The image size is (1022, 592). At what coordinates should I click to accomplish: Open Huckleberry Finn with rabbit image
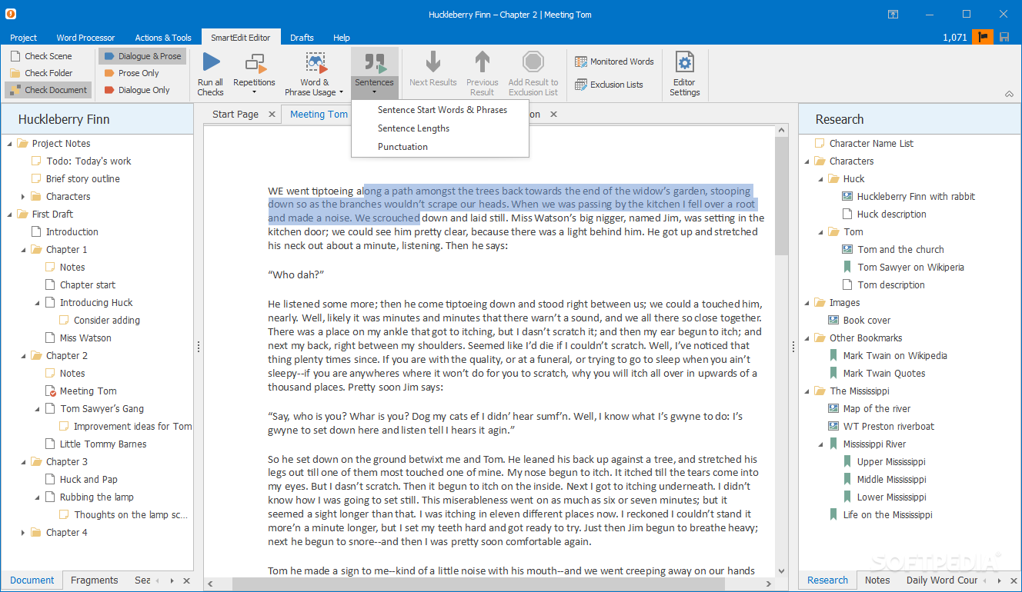point(909,197)
